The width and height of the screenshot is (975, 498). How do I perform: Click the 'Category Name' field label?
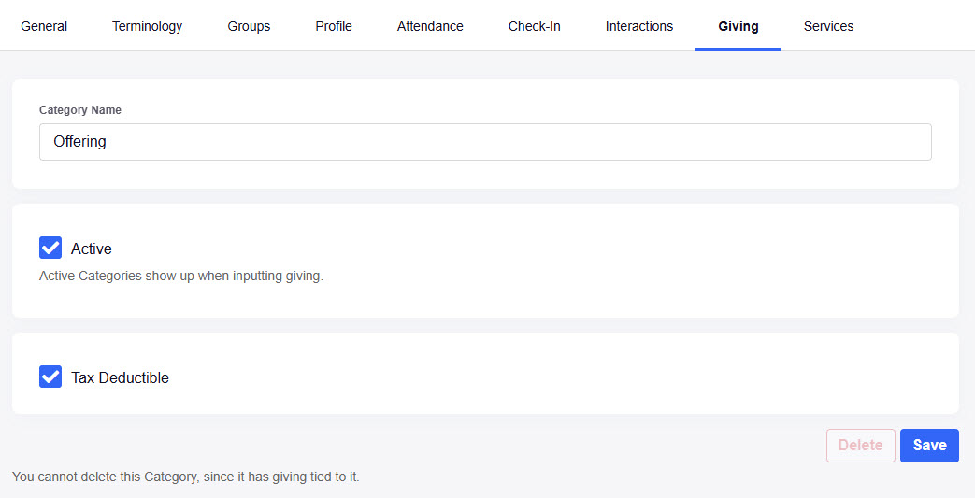(80, 110)
